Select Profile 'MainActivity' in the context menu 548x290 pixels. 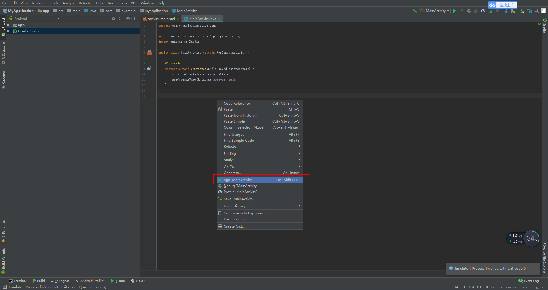[260, 192]
